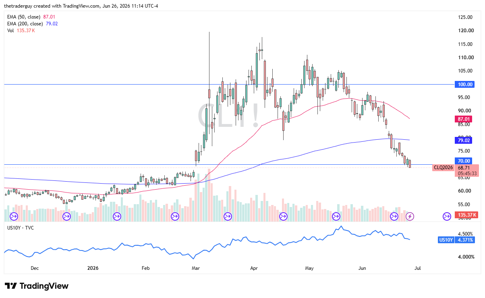The image size is (485, 298).
Task: Click the Dec label on the time axis
Action: click(34, 268)
